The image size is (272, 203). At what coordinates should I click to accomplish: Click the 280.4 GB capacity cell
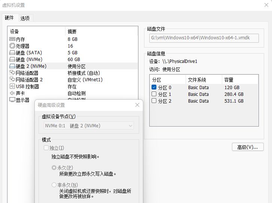pyautogui.click(x=234, y=94)
